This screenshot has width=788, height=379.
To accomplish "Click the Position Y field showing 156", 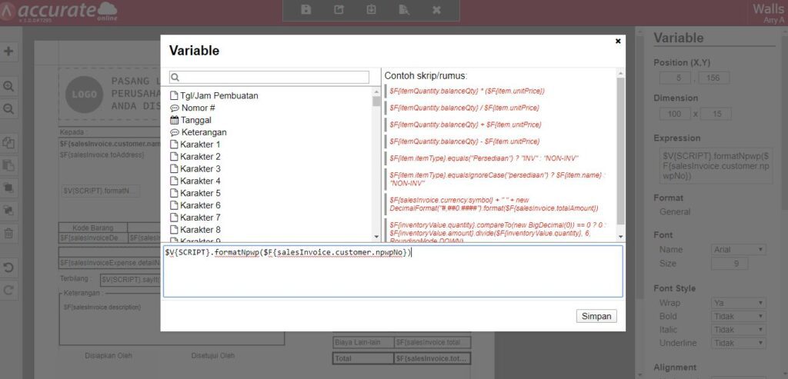I will click(713, 78).
